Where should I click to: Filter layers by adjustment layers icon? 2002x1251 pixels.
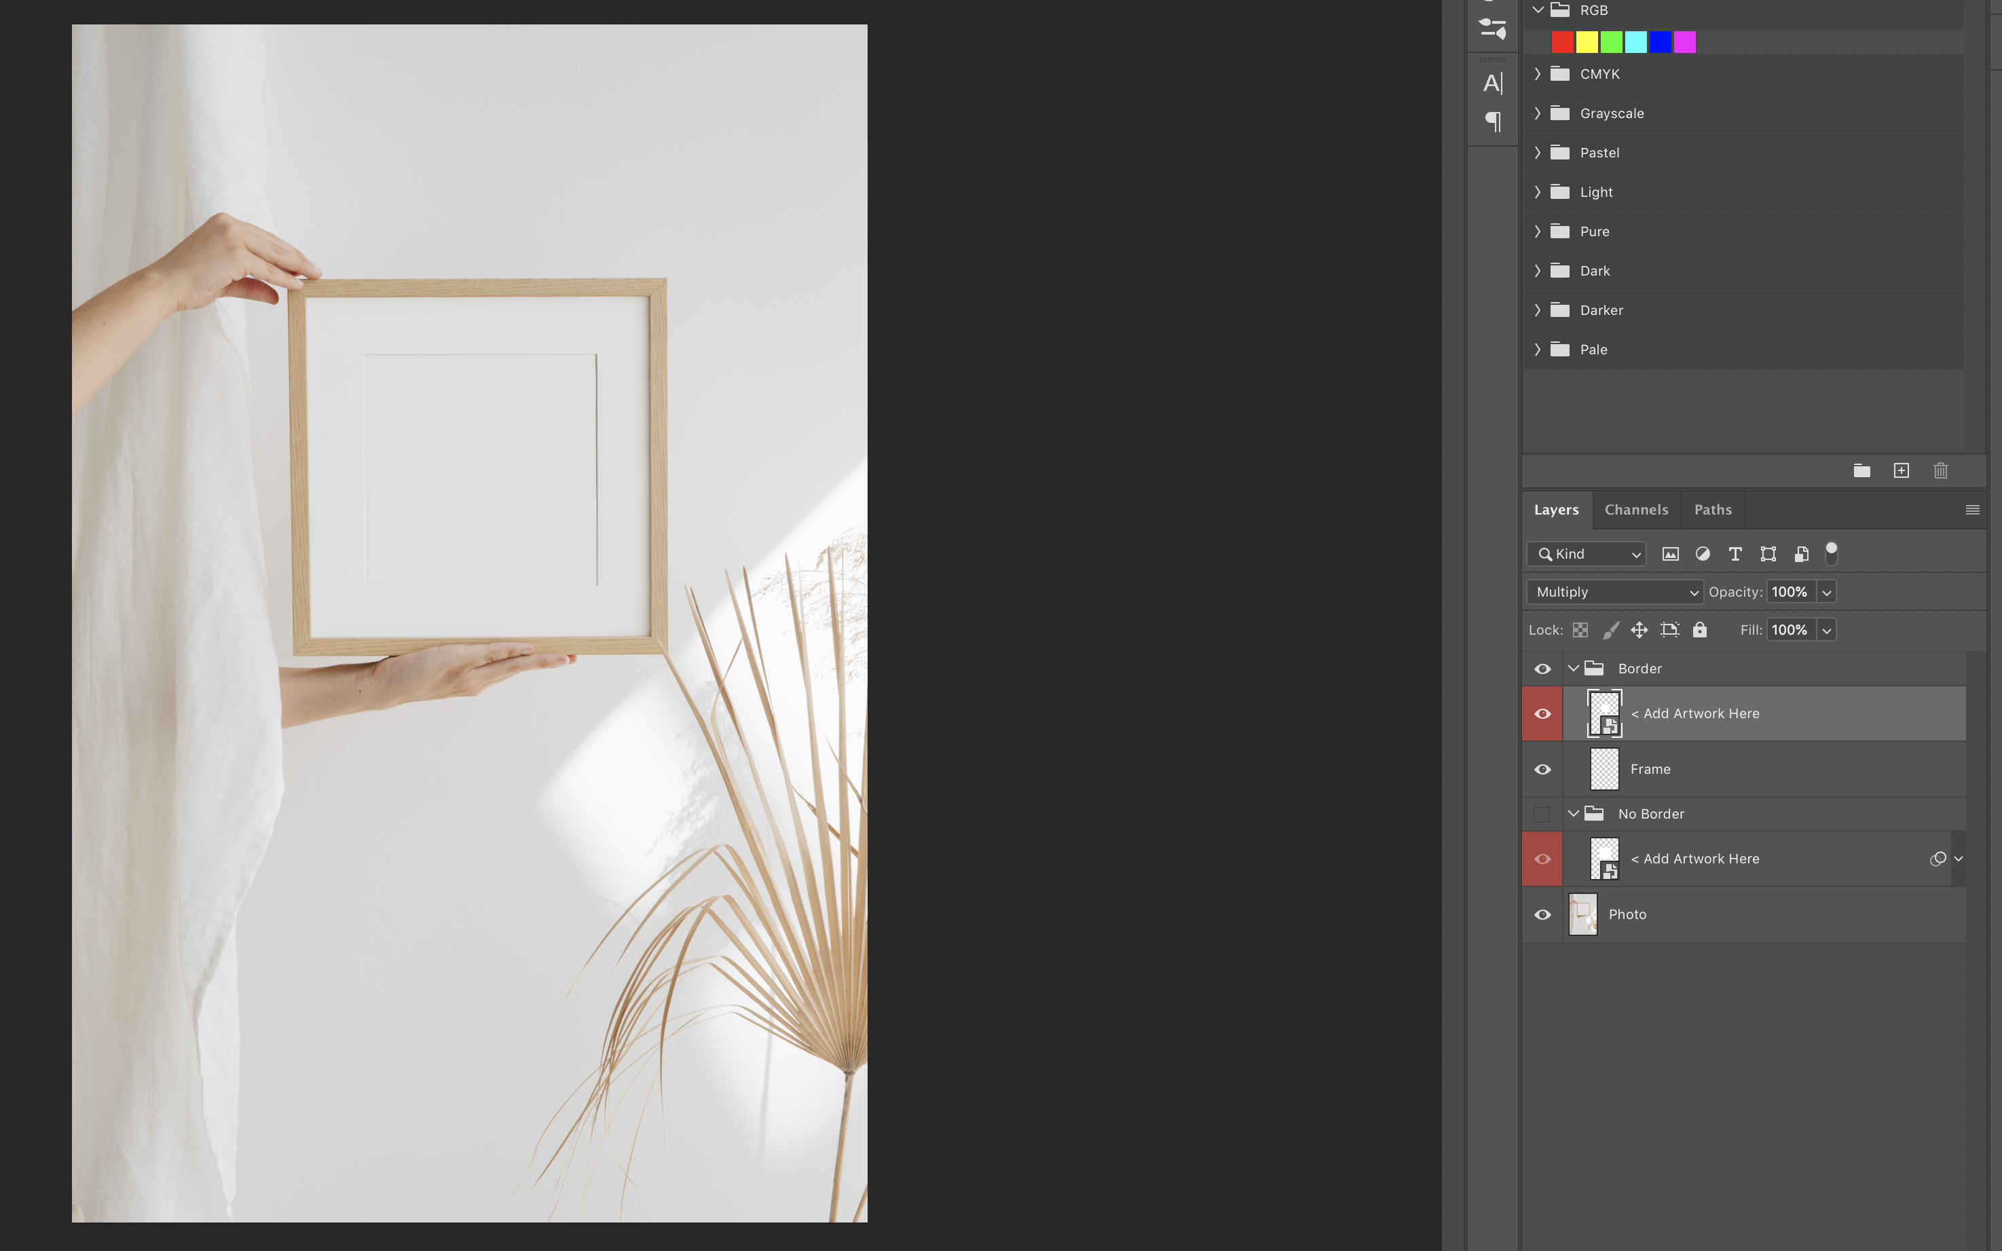1703,555
